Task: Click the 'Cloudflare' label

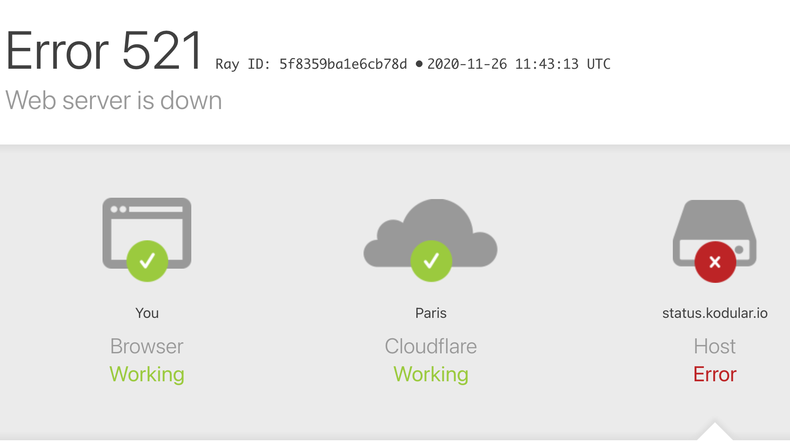Action: [x=431, y=346]
